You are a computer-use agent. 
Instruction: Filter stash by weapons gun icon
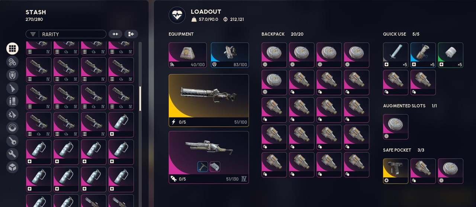[x=12, y=88]
